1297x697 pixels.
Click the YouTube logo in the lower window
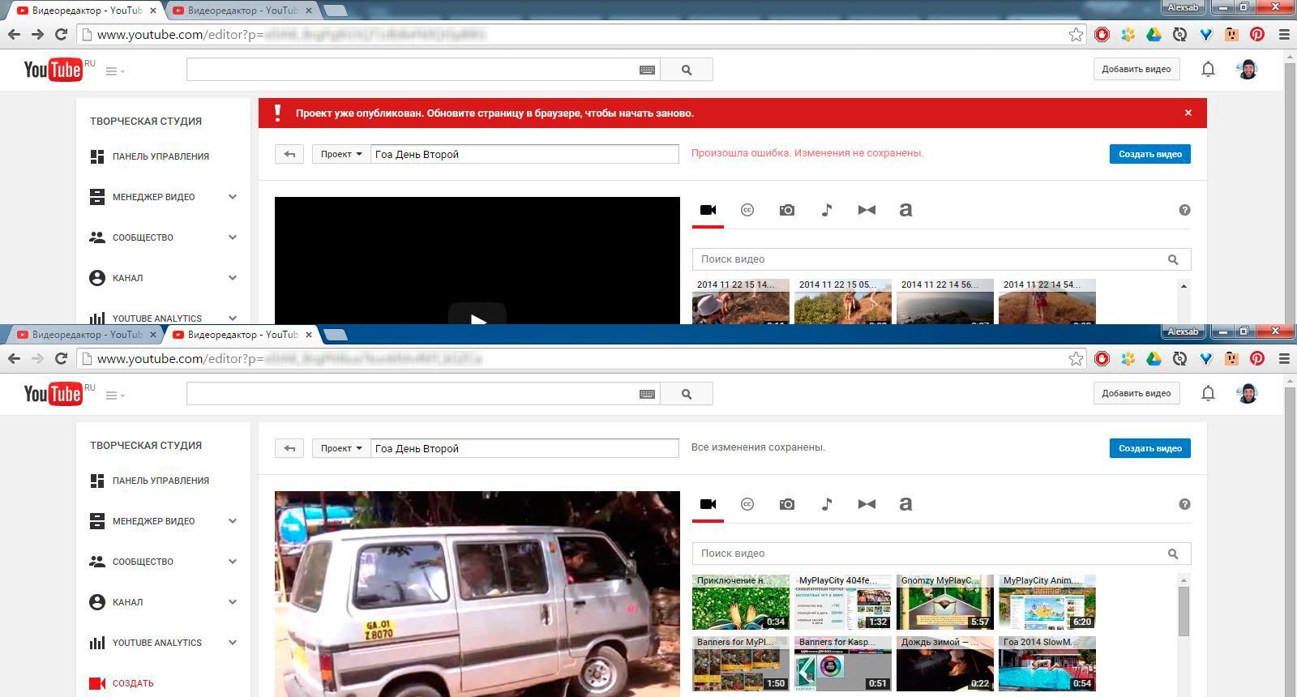pyautogui.click(x=54, y=394)
